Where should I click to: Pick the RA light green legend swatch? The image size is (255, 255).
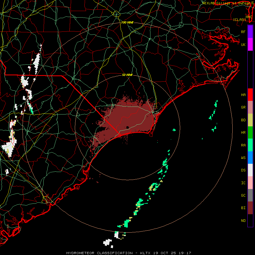pyautogui.click(x=250, y=145)
